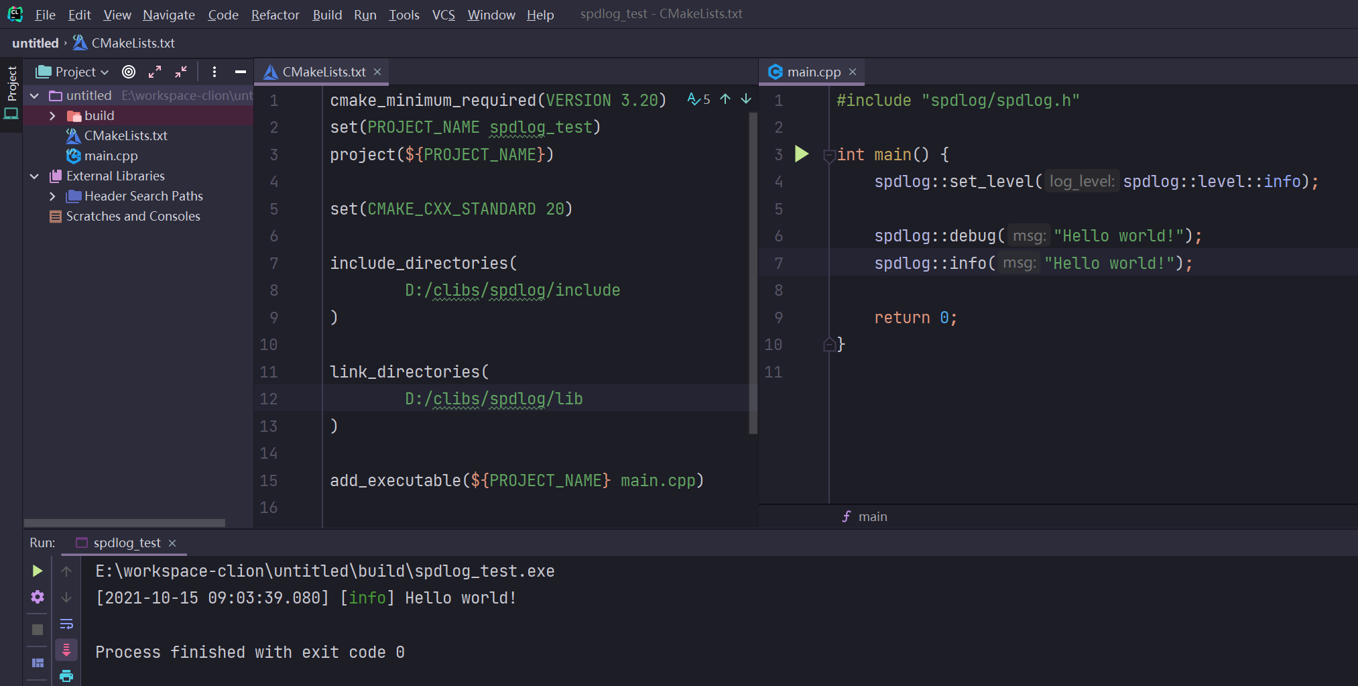Click the CMake icon in breadcrumb
Image resolution: width=1358 pixels, height=686 pixels.
(x=80, y=43)
